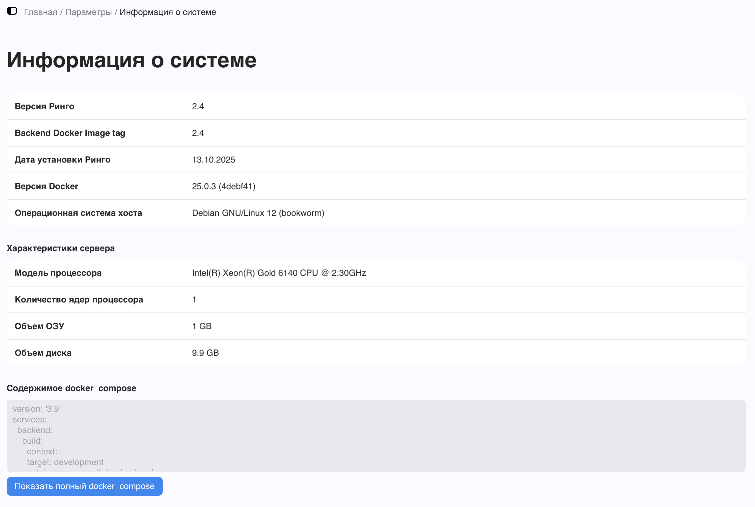Click the context: . line
Image resolution: width=755 pixels, height=507 pixels.
(x=44, y=451)
